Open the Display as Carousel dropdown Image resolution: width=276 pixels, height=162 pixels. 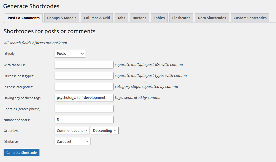(x=72, y=142)
